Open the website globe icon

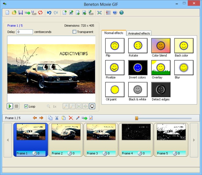[x=122, y=13]
